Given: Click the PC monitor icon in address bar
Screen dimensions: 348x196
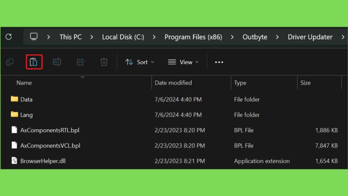Looking at the screenshot, I should (34, 37).
